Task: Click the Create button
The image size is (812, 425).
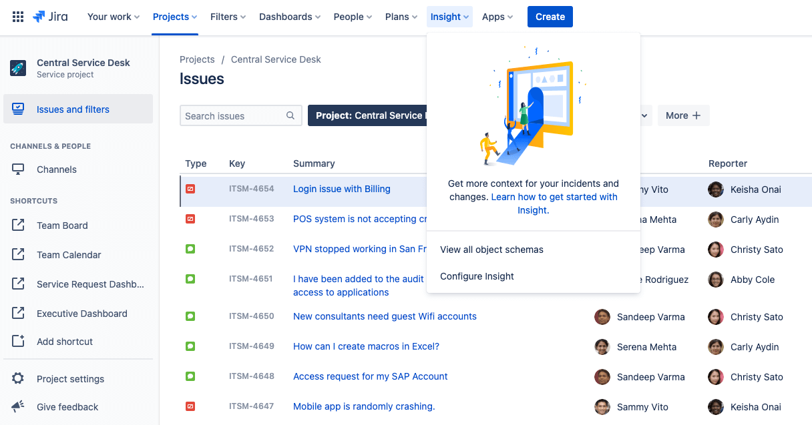Action: pyautogui.click(x=550, y=16)
